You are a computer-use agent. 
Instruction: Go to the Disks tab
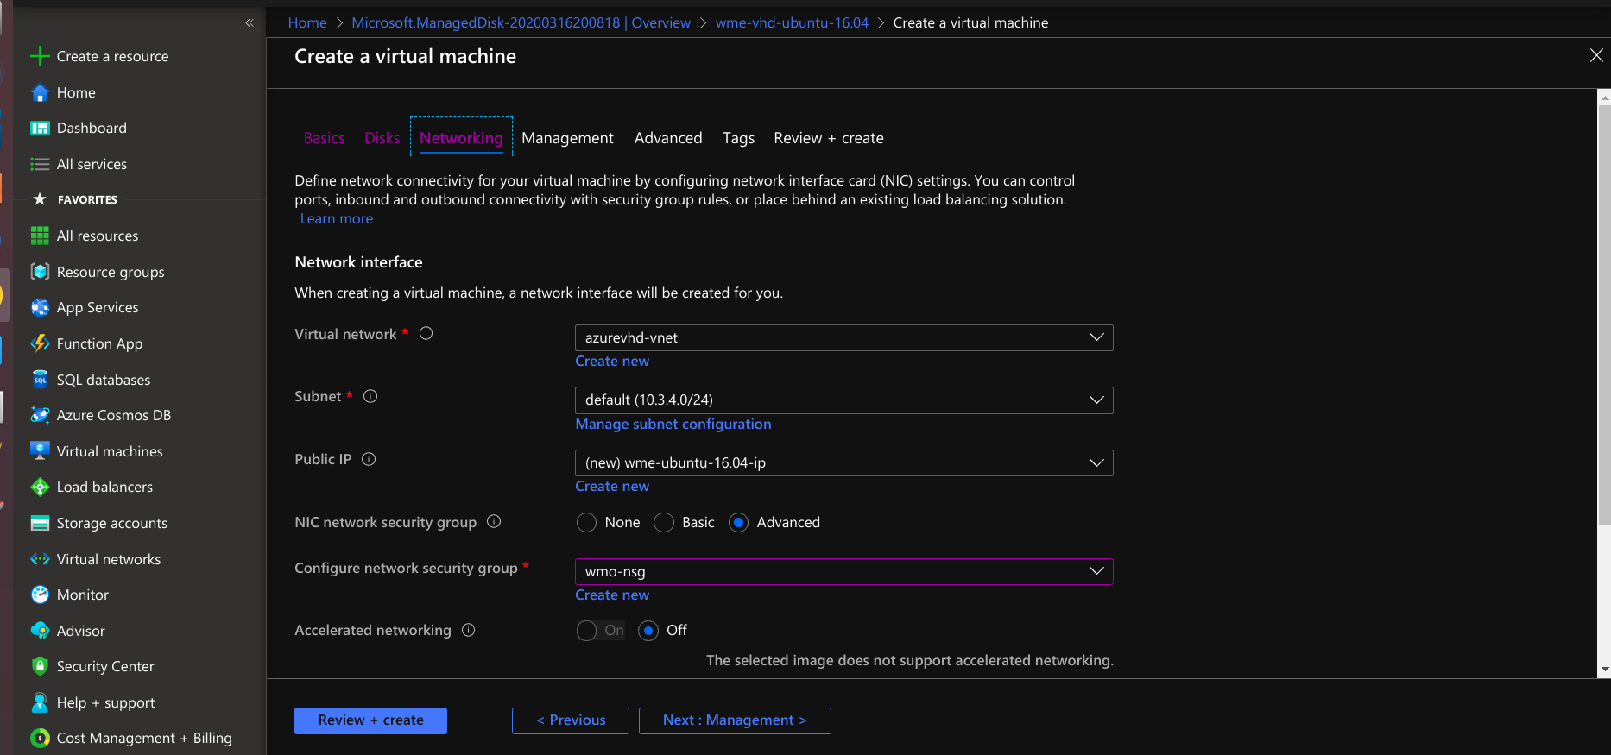tap(382, 138)
